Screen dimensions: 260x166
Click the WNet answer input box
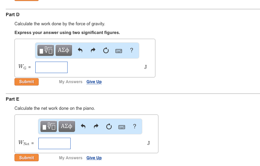coord(54,143)
